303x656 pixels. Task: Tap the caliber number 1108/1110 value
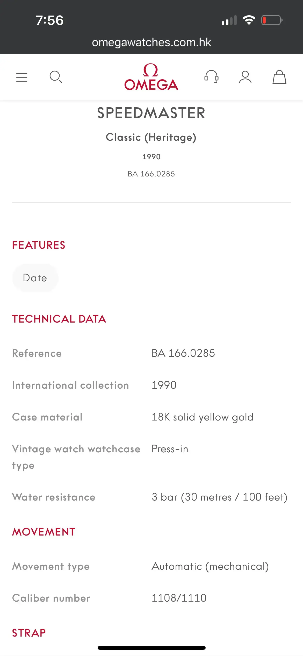pos(179,598)
